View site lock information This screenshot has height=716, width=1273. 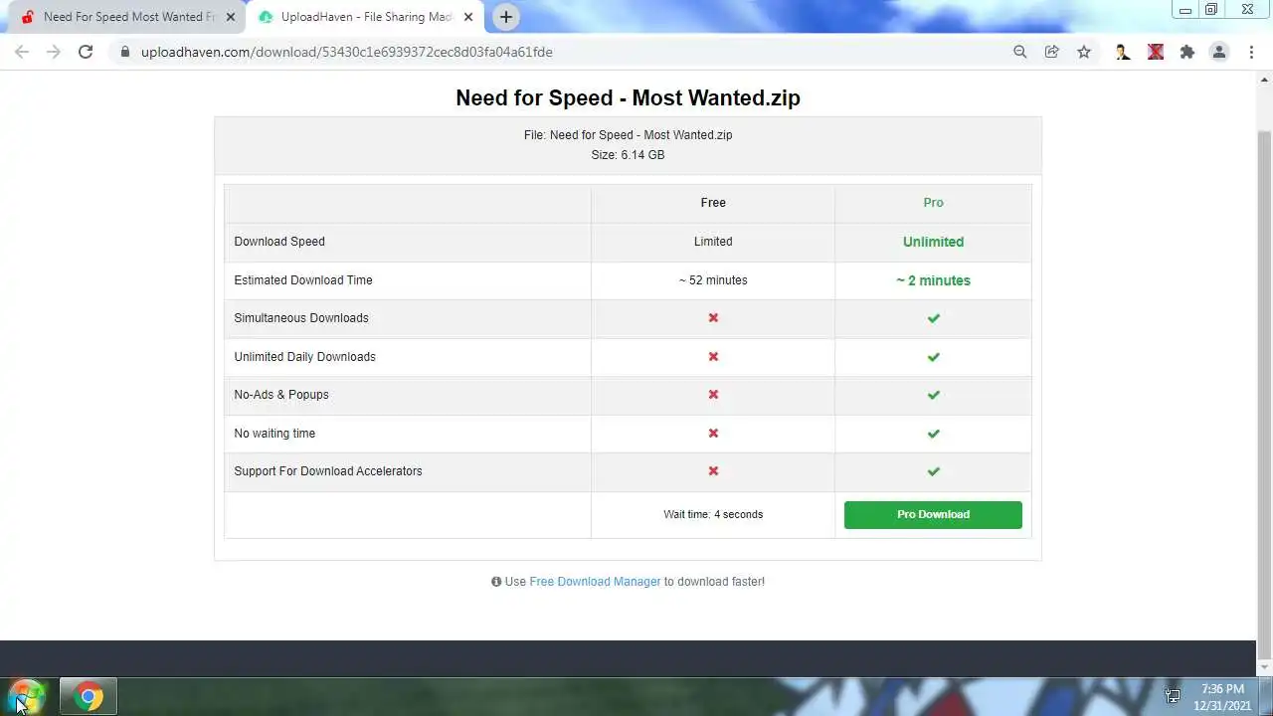click(124, 52)
